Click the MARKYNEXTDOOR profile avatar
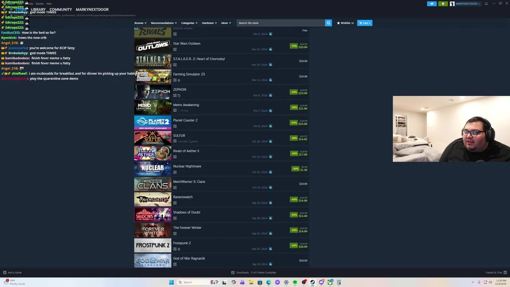This screenshot has width=510, height=287. point(452,4)
